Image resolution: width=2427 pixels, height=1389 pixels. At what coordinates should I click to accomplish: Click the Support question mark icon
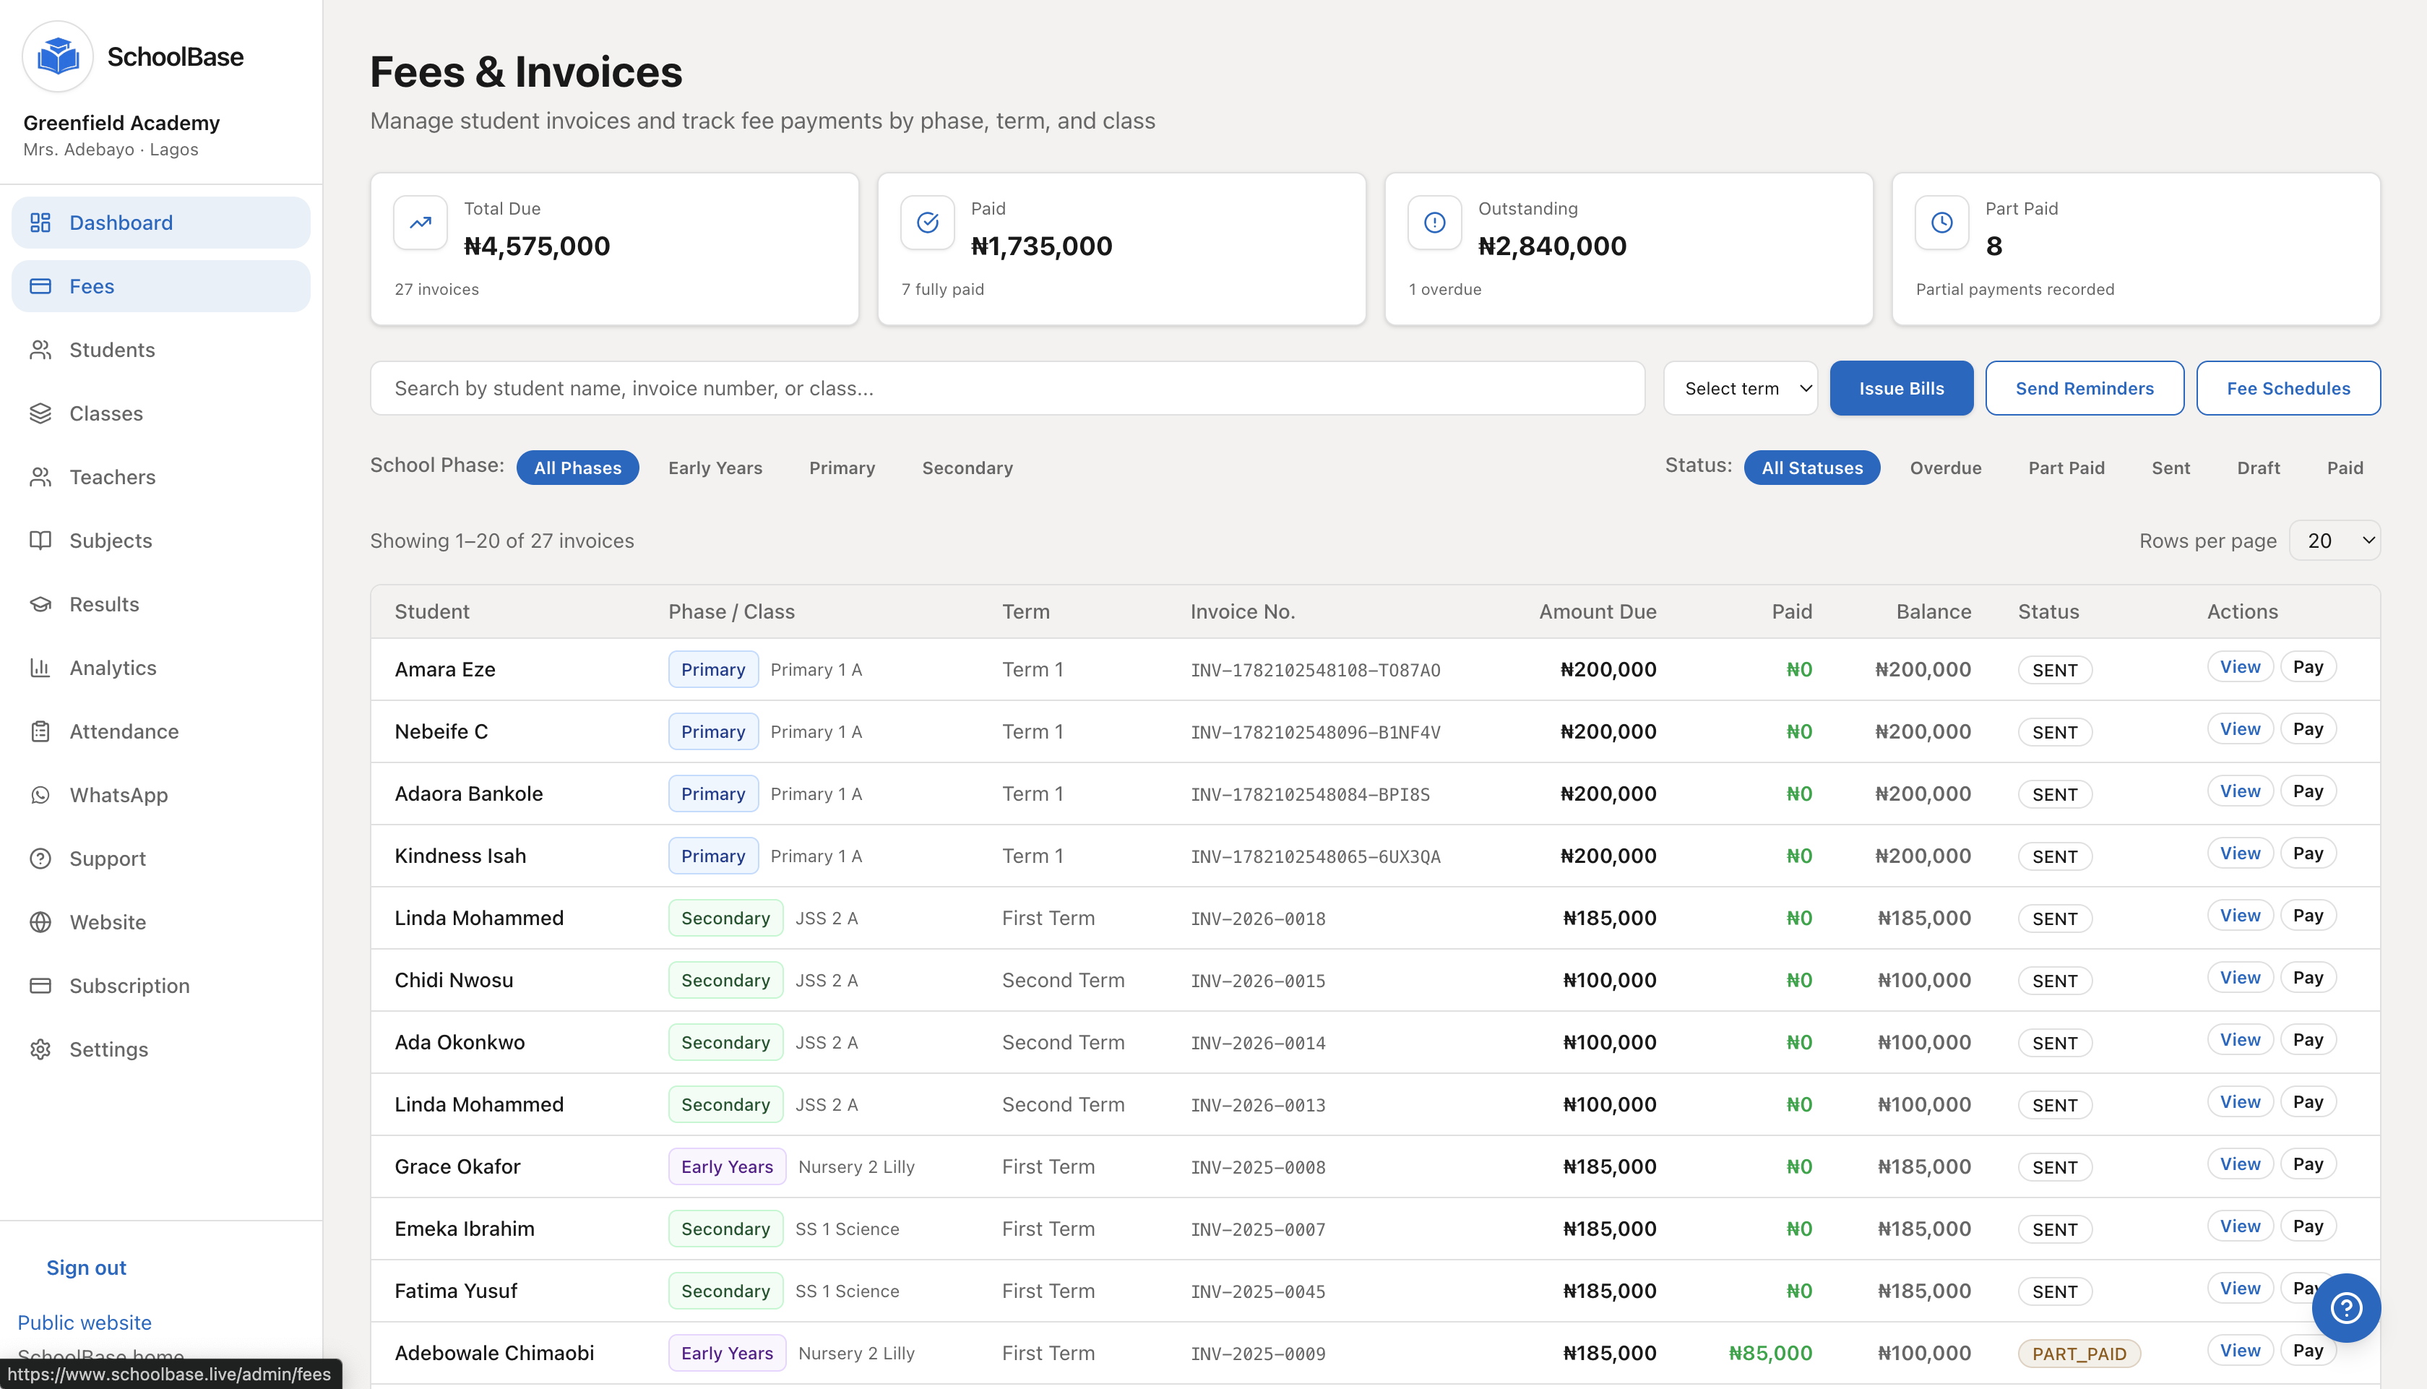click(x=40, y=859)
